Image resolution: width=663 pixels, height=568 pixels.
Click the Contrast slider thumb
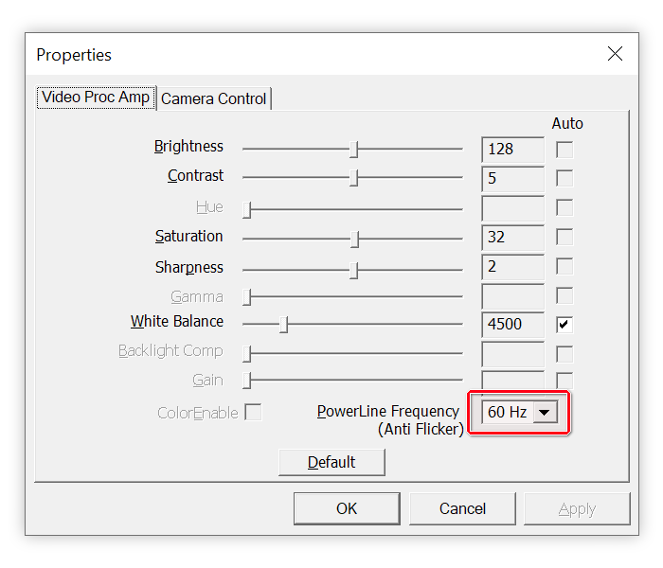click(354, 178)
